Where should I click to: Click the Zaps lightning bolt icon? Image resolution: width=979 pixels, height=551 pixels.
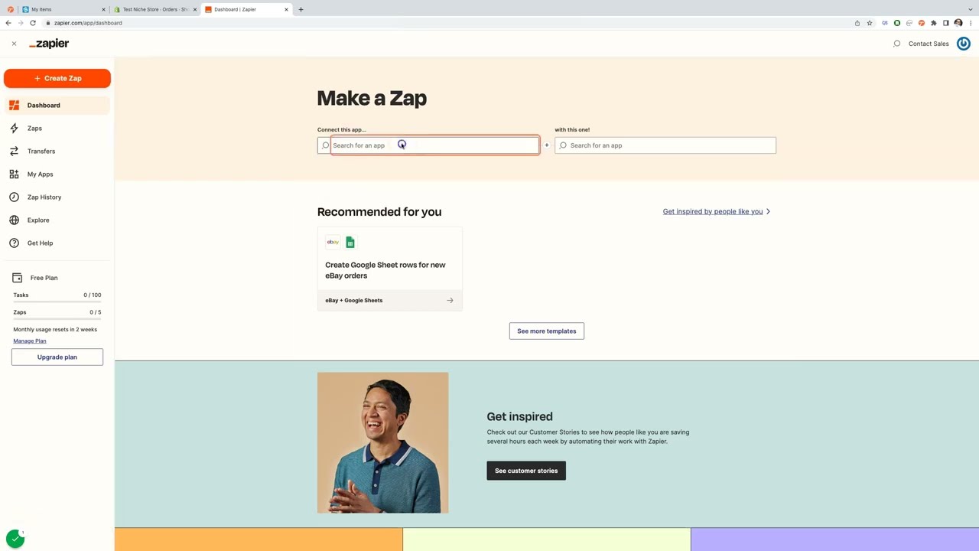(14, 128)
